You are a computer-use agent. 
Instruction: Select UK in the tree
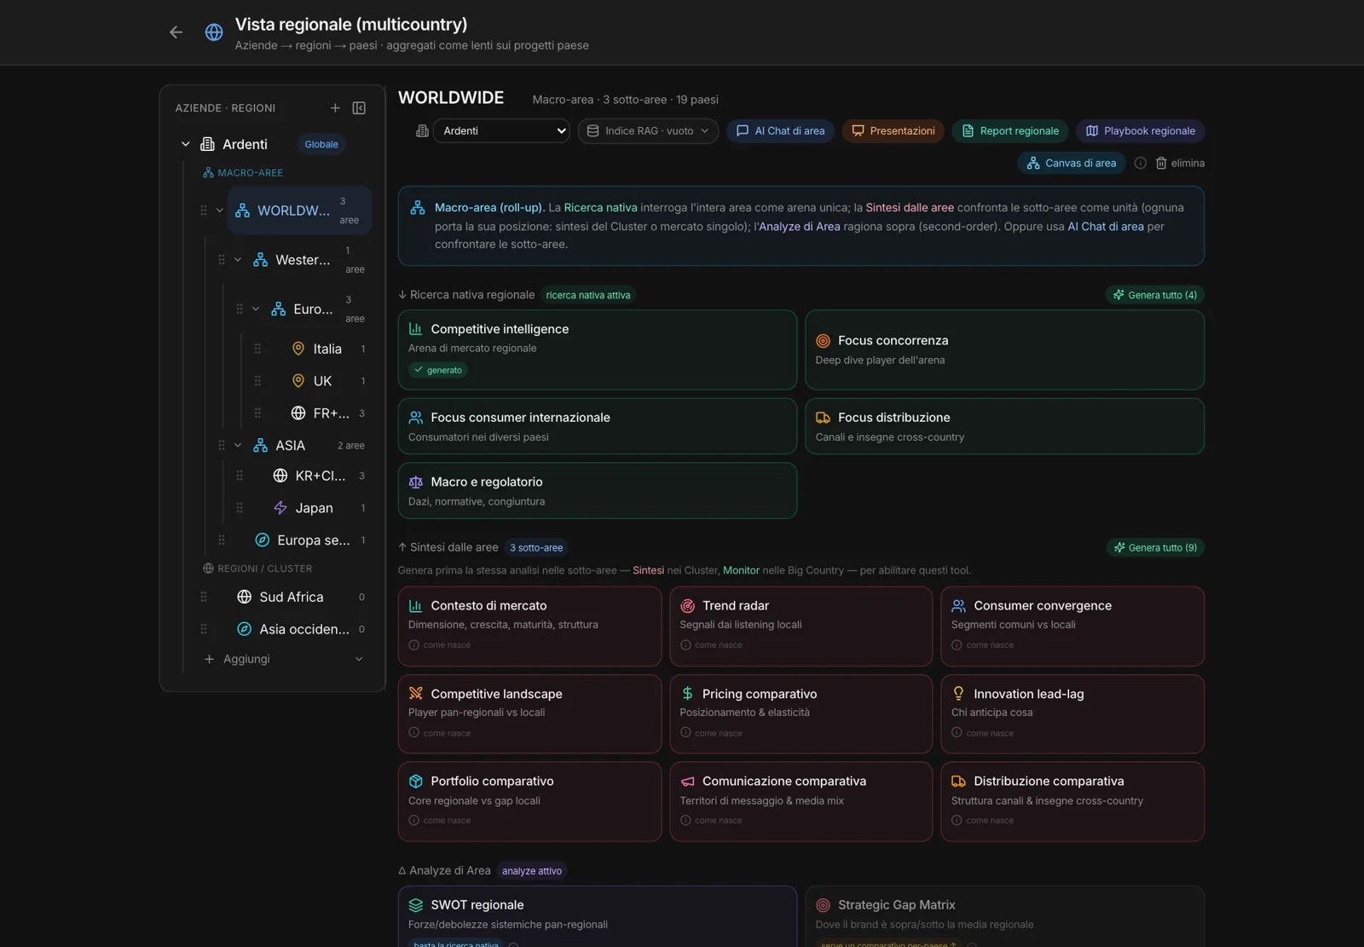(x=322, y=381)
